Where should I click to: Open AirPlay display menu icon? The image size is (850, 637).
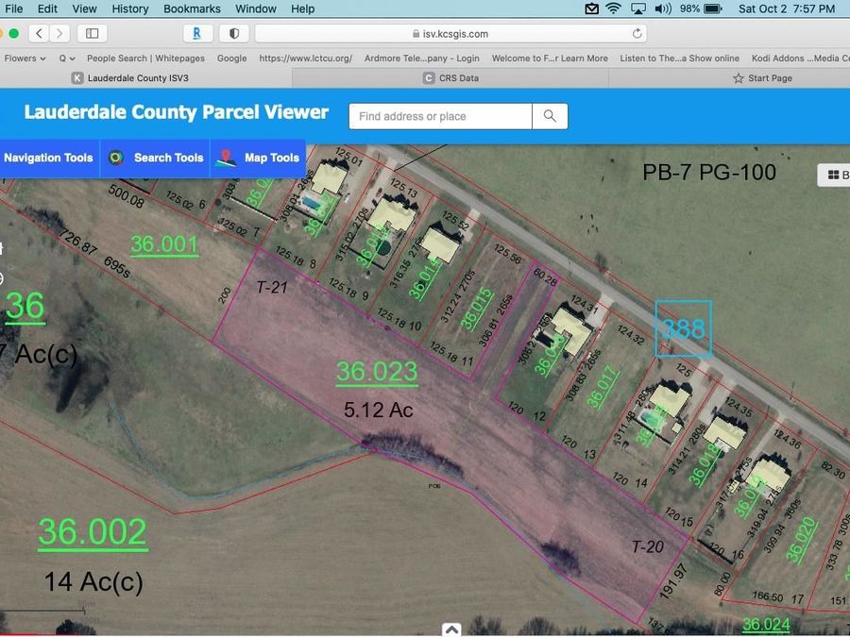(638, 8)
